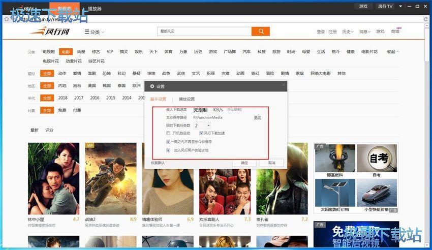Select the 综艺 category
Viewport: 432px width, 250px height.
coord(96,51)
